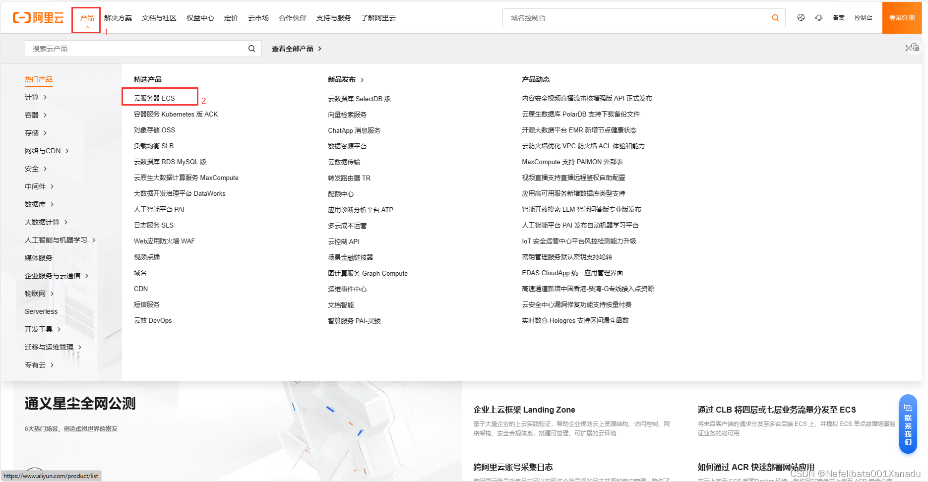Expand the 存储 category
The height and width of the screenshot is (482, 928).
36,133
